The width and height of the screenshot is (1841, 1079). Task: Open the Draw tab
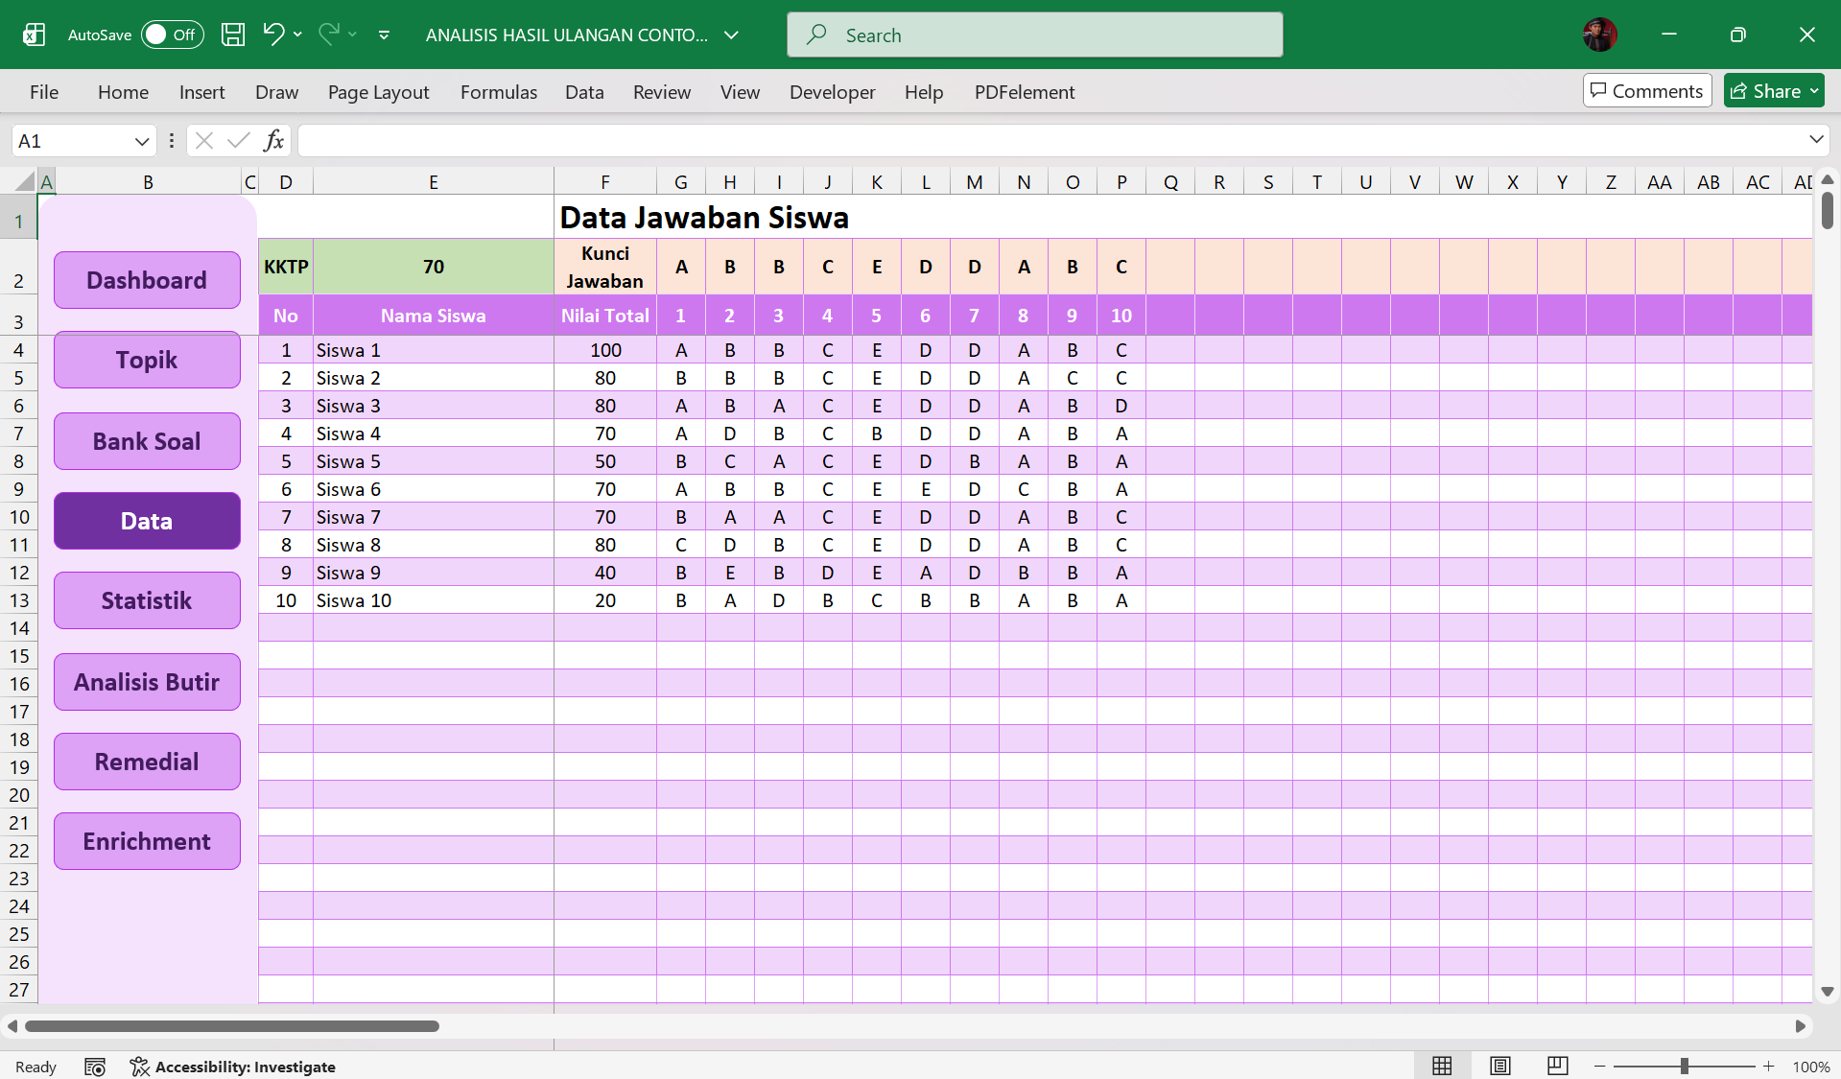point(276,92)
